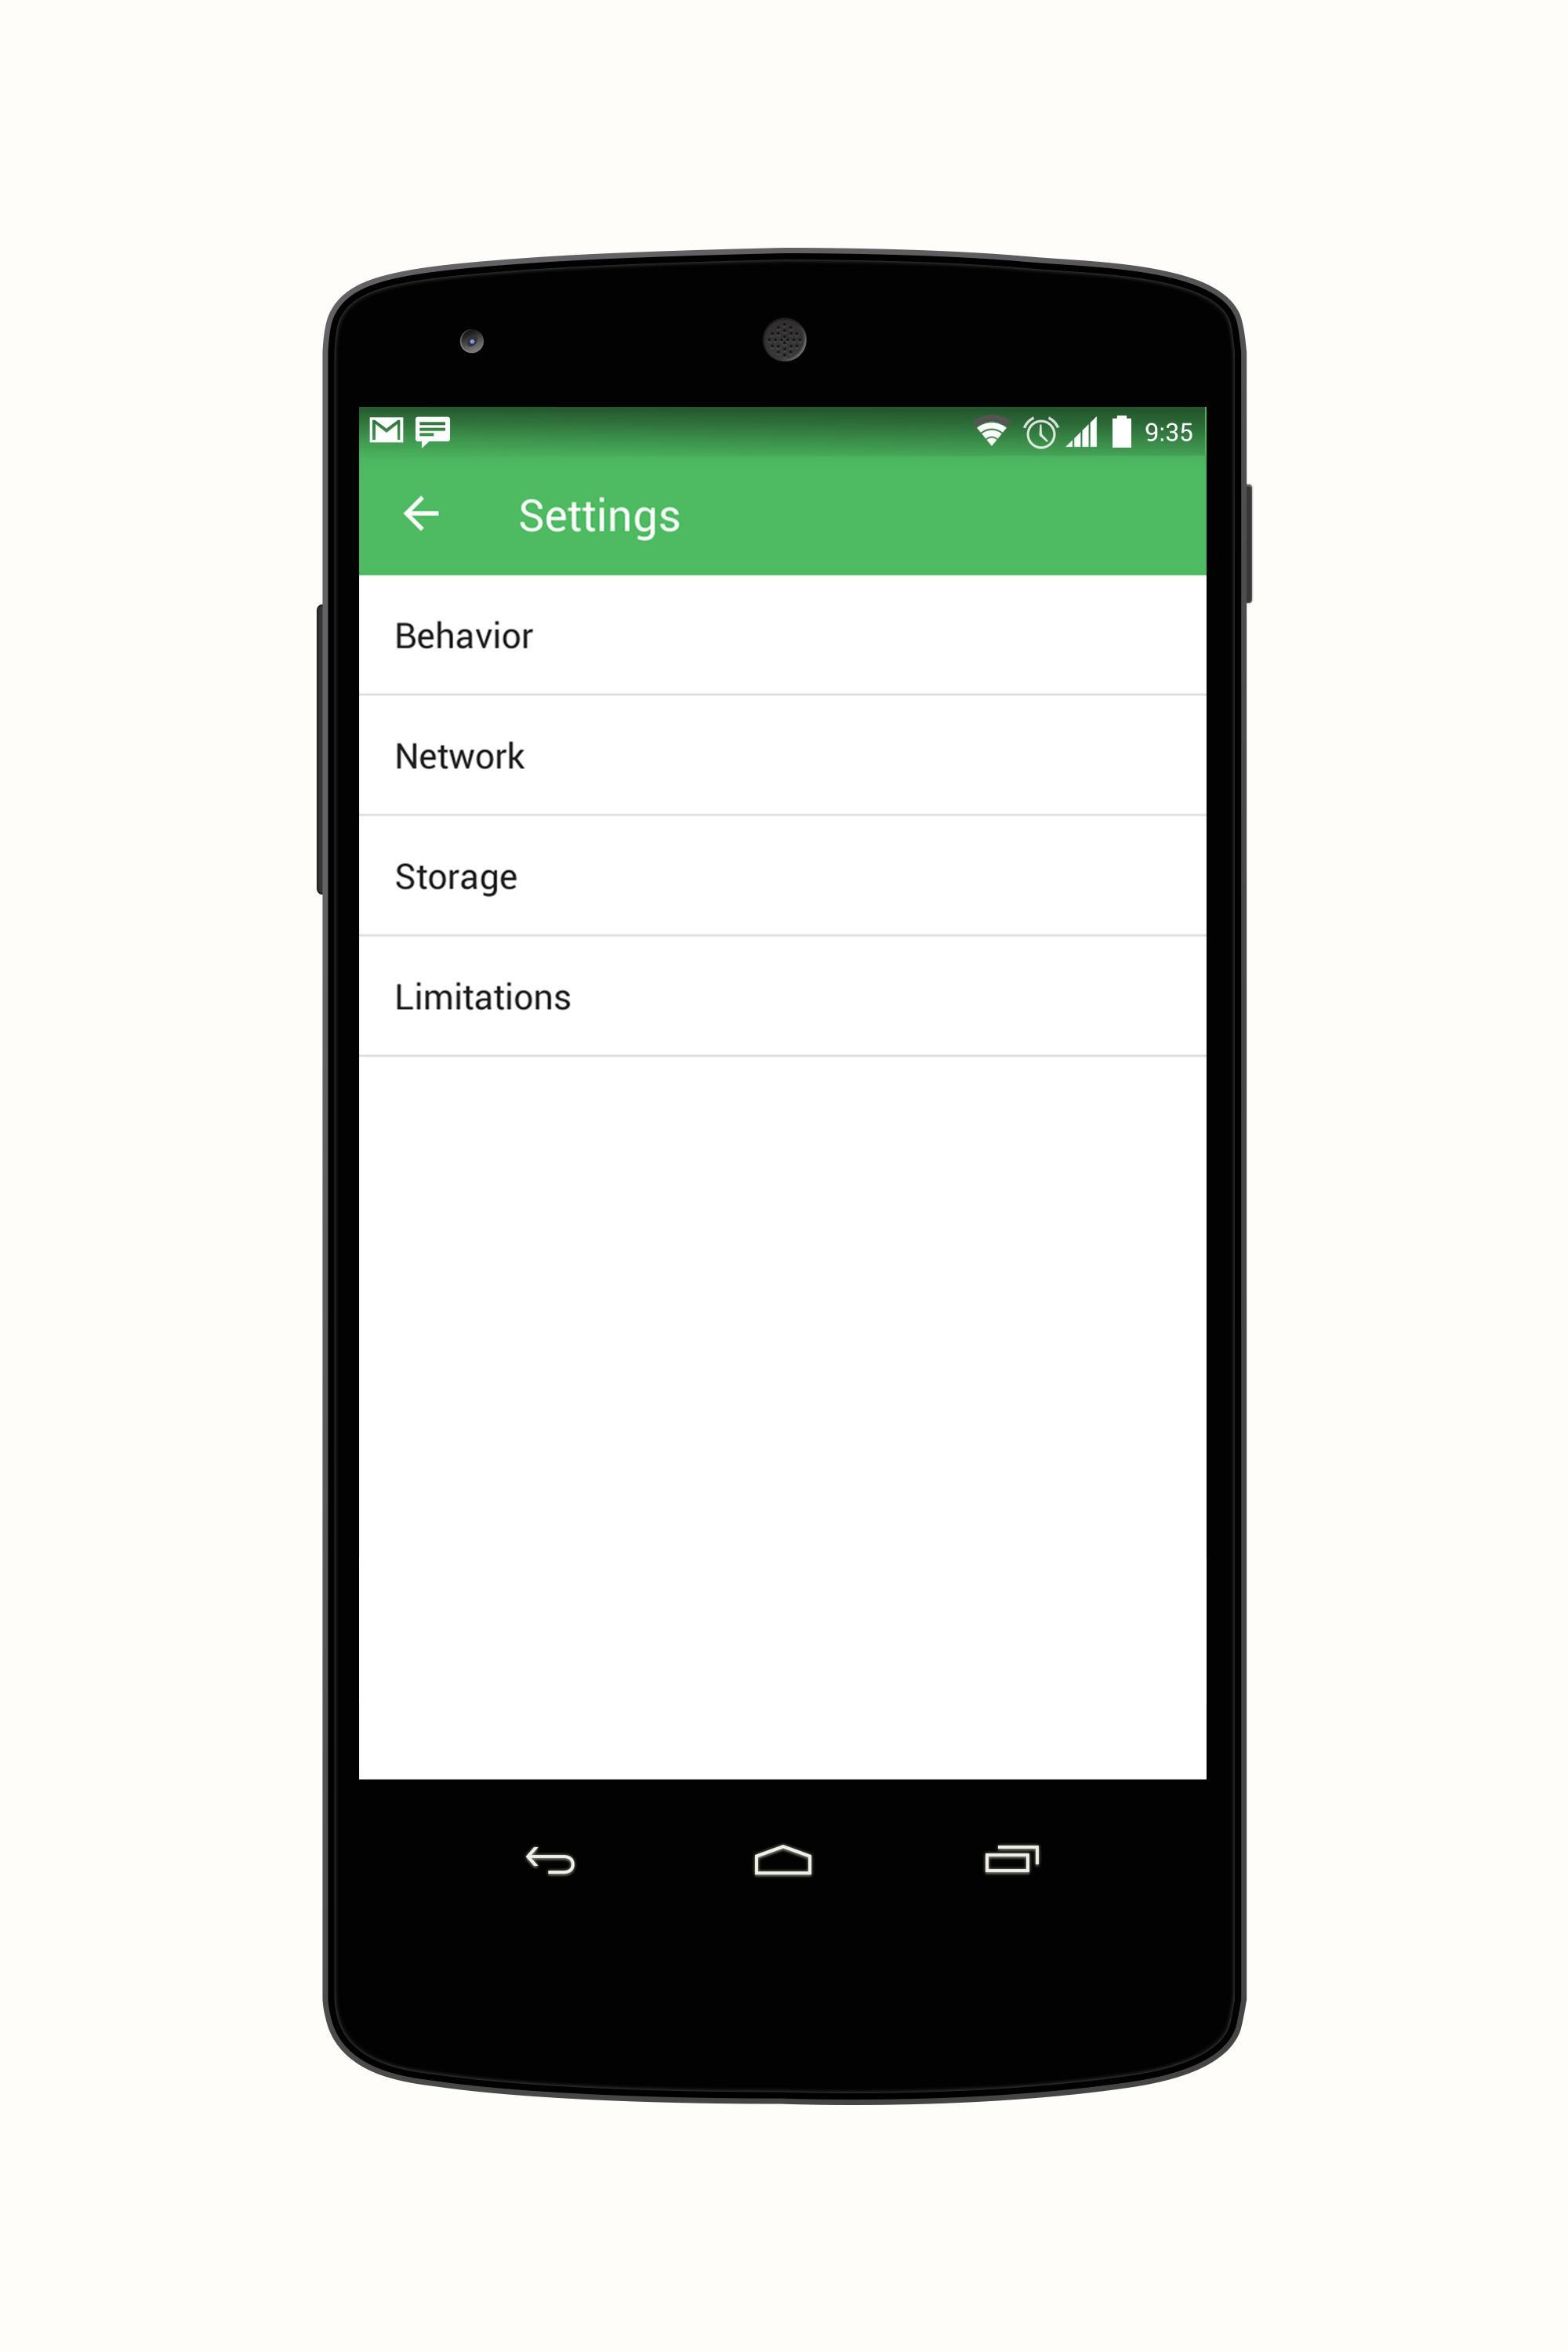The image size is (1568, 2352).
Task: Expand the Limitations settings section
Action: [784, 997]
